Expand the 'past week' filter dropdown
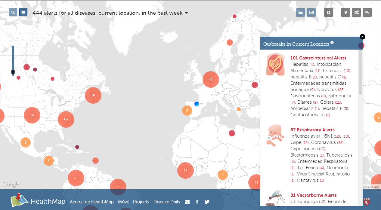 pos(187,13)
